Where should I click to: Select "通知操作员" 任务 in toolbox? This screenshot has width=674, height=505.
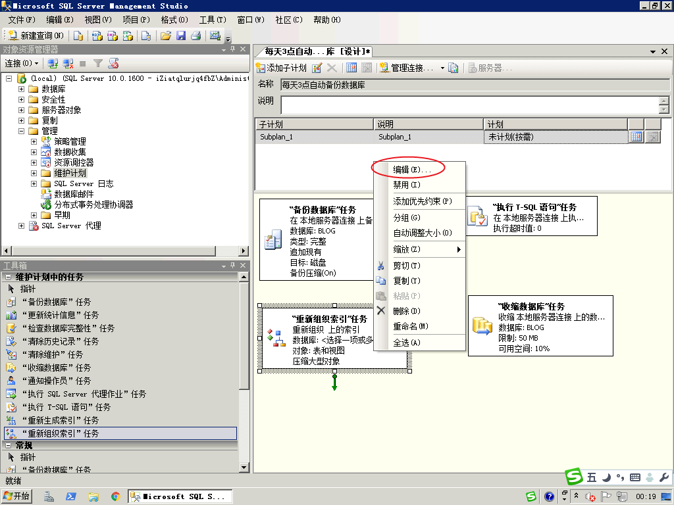pos(120,381)
